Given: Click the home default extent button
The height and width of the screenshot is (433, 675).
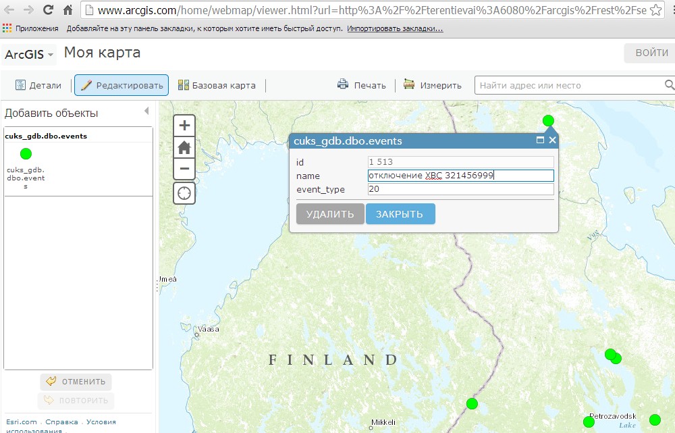Looking at the screenshot, I should tap(184, 147).
